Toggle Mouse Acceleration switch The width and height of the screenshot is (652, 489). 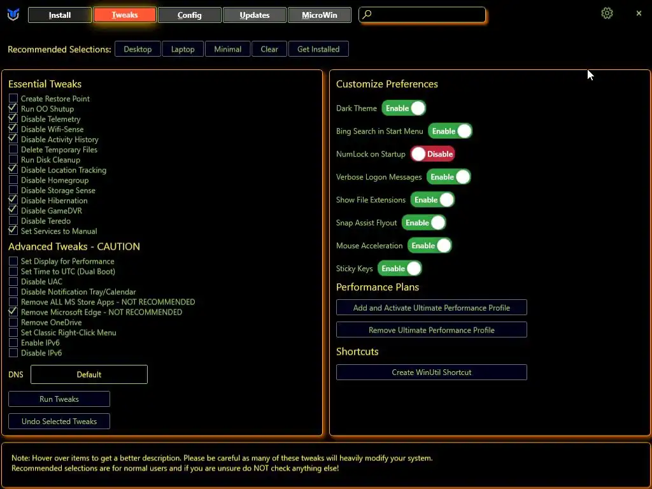(430, 245)
